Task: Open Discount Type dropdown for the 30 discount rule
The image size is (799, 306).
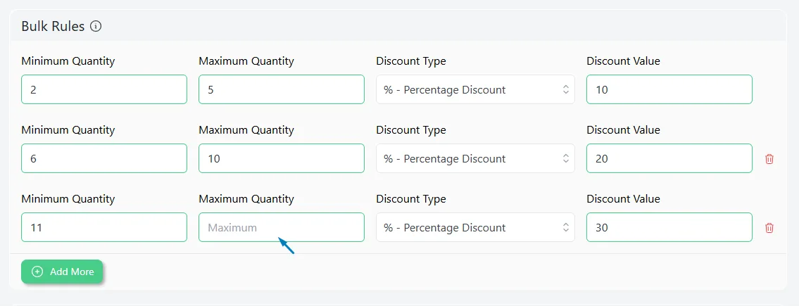Action: (475, 227)
